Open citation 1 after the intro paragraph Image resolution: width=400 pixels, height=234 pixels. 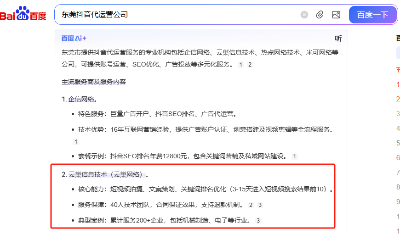241,65
